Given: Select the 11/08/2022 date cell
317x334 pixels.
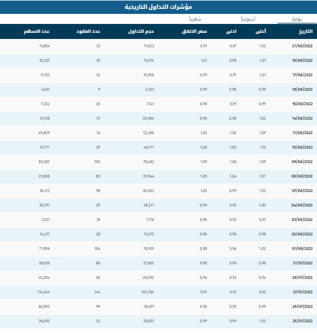Looking at the screenshot, I should (x=303, y=132).
